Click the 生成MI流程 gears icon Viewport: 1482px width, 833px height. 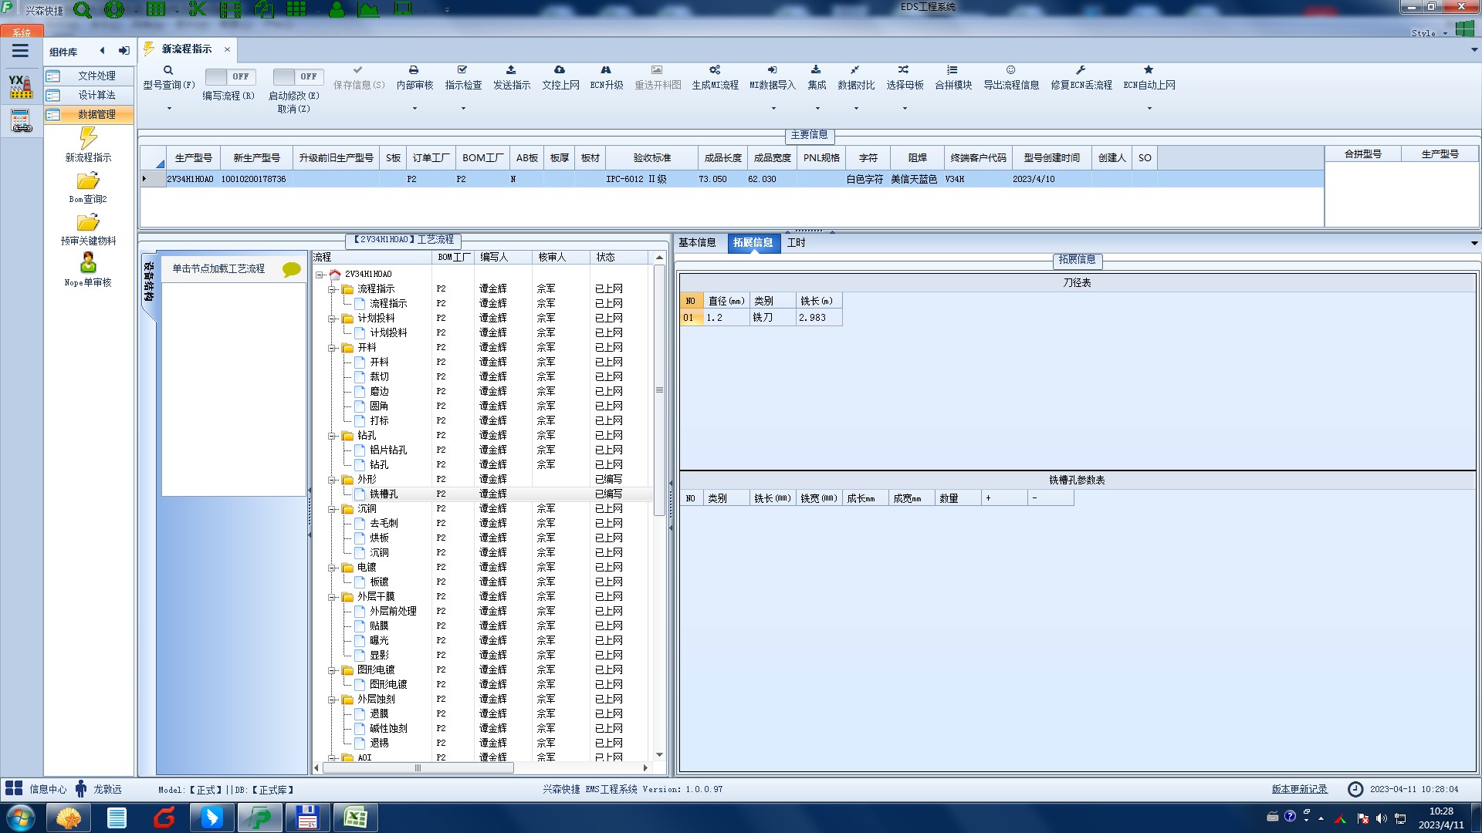[x=715, y=70]
